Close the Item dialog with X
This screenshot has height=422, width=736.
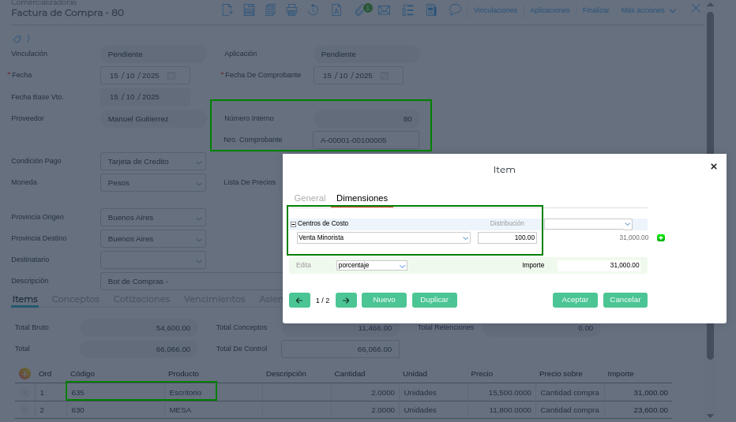click(714, 166)
